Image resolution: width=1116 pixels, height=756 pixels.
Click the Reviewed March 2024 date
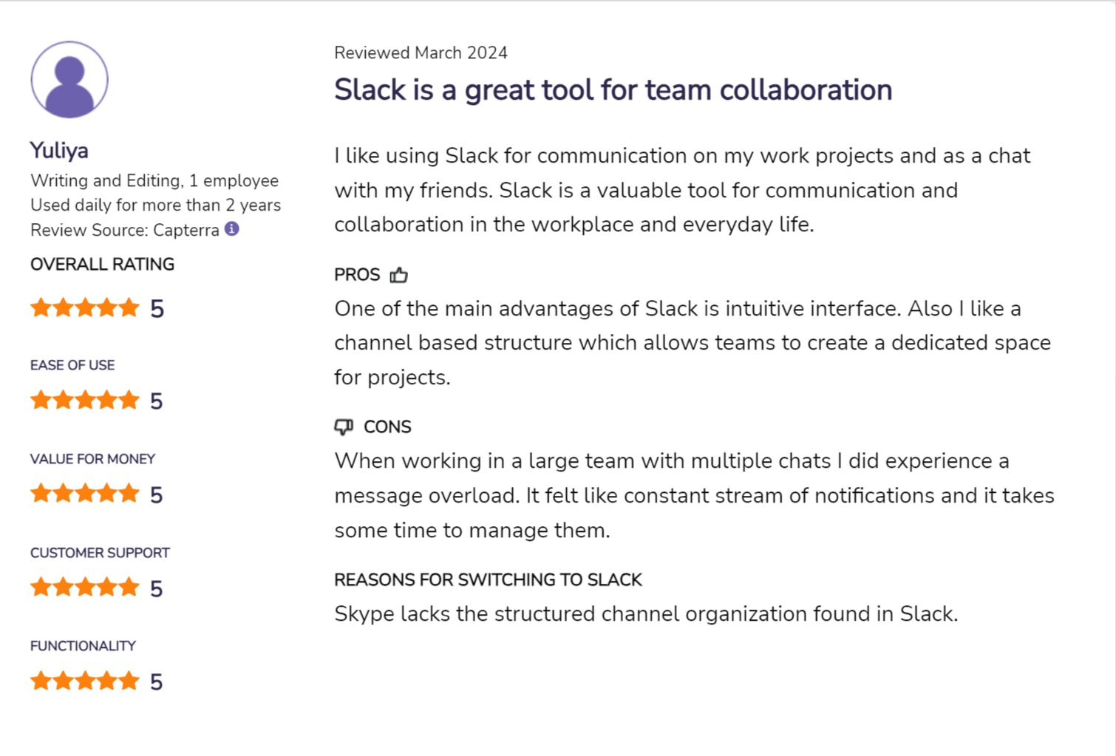click(x=421, y=53)
